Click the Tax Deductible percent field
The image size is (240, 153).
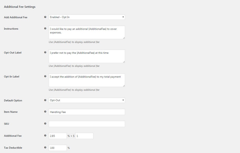click(x=58, y=148)
